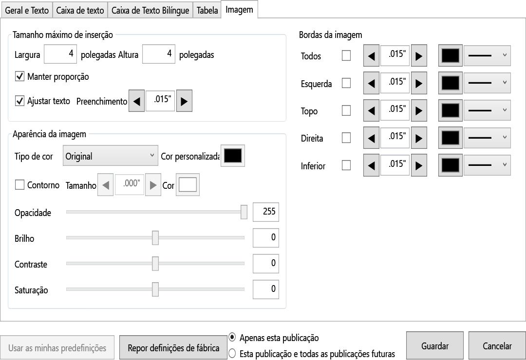This screenshot has height=360, width=526.
Task: Click the Preenchimento .015" value field
Action: coord(160,101)
